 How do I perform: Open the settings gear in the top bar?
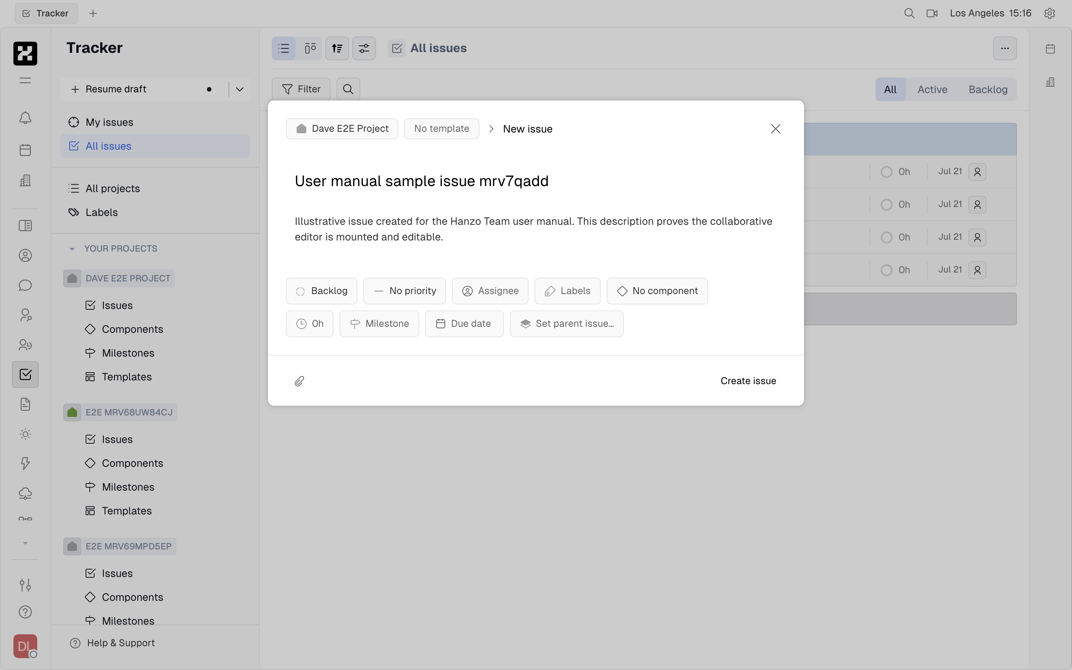pyautogui.click(x=1049, y=13)
